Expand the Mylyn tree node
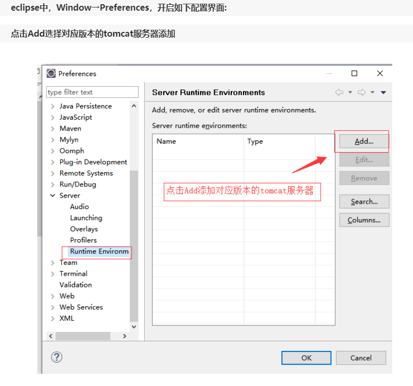 53,140
